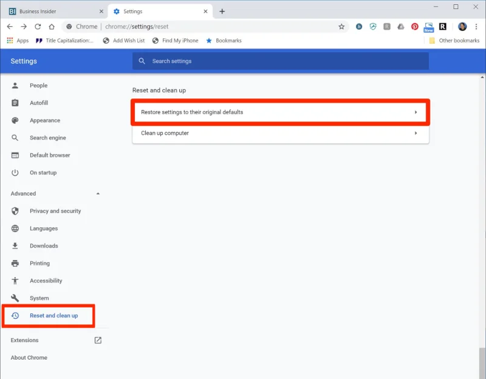Open the Bookmarks starred bookmark
The height and width of the screenshot is (379, 486).
coord(224,41)
